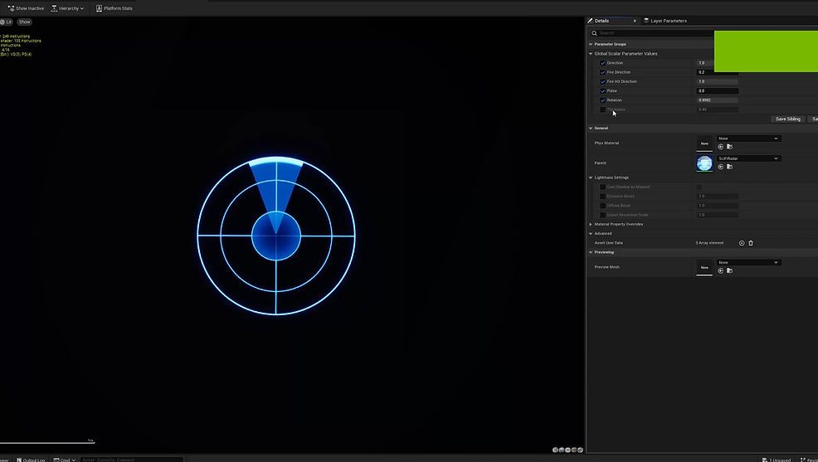The height and width of the screenshot is (462, 818).
Task: Toggle the Pulse parameter checkbox
Action: point(603,91)
